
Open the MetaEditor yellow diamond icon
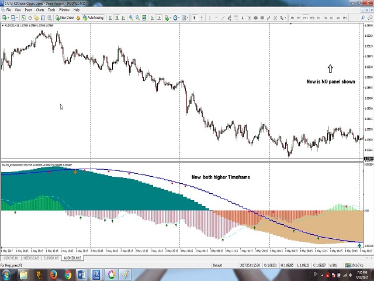[x=78, y=18]
